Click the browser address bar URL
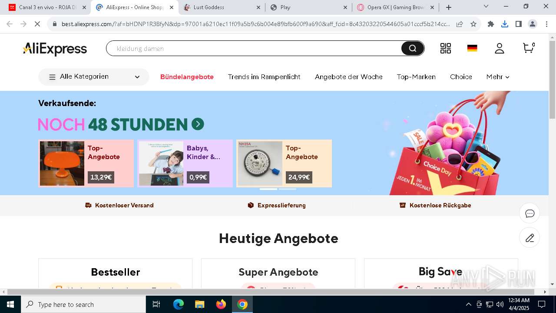 [255, 24]
